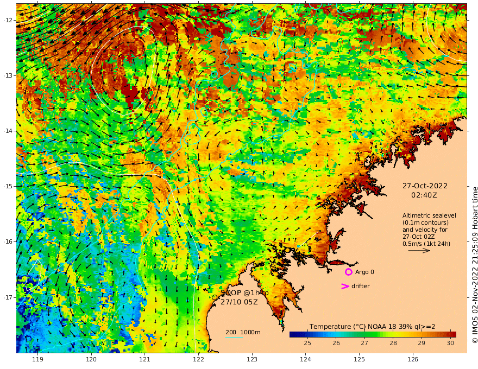Click latitude axis label -12
This screenshot has height=369, width=478.
tap(8, 20)
